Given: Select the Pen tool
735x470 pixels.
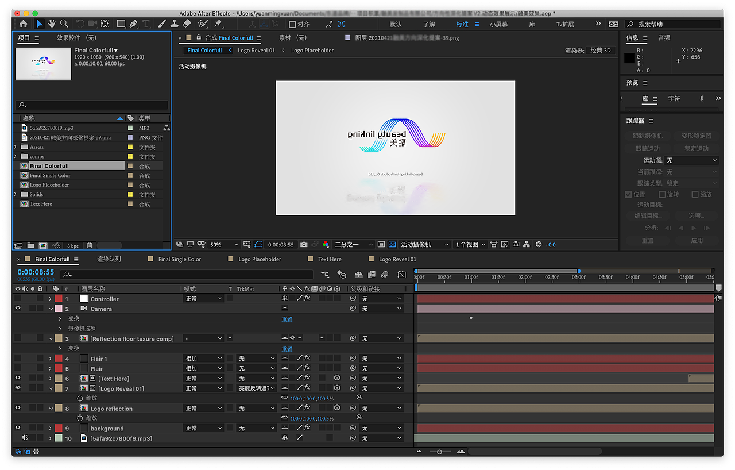Looking at the screenshot, I should [134, 24].
